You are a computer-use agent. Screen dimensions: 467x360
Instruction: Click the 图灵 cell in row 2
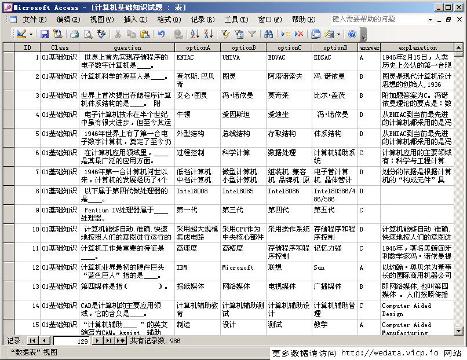[243, 80]
